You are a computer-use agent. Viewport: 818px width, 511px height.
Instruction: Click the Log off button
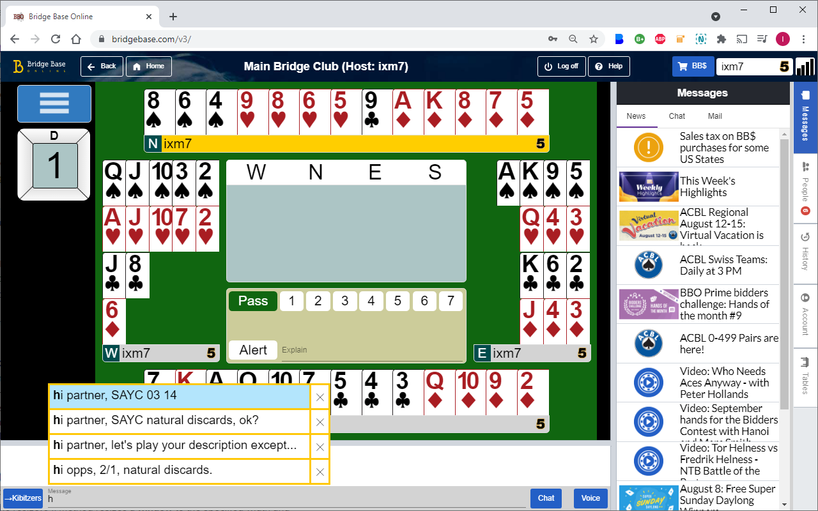(561, 66)
